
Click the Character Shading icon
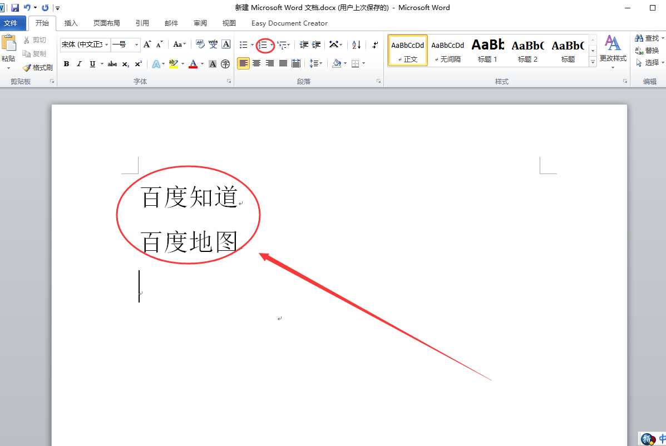(x=213, y=63)
